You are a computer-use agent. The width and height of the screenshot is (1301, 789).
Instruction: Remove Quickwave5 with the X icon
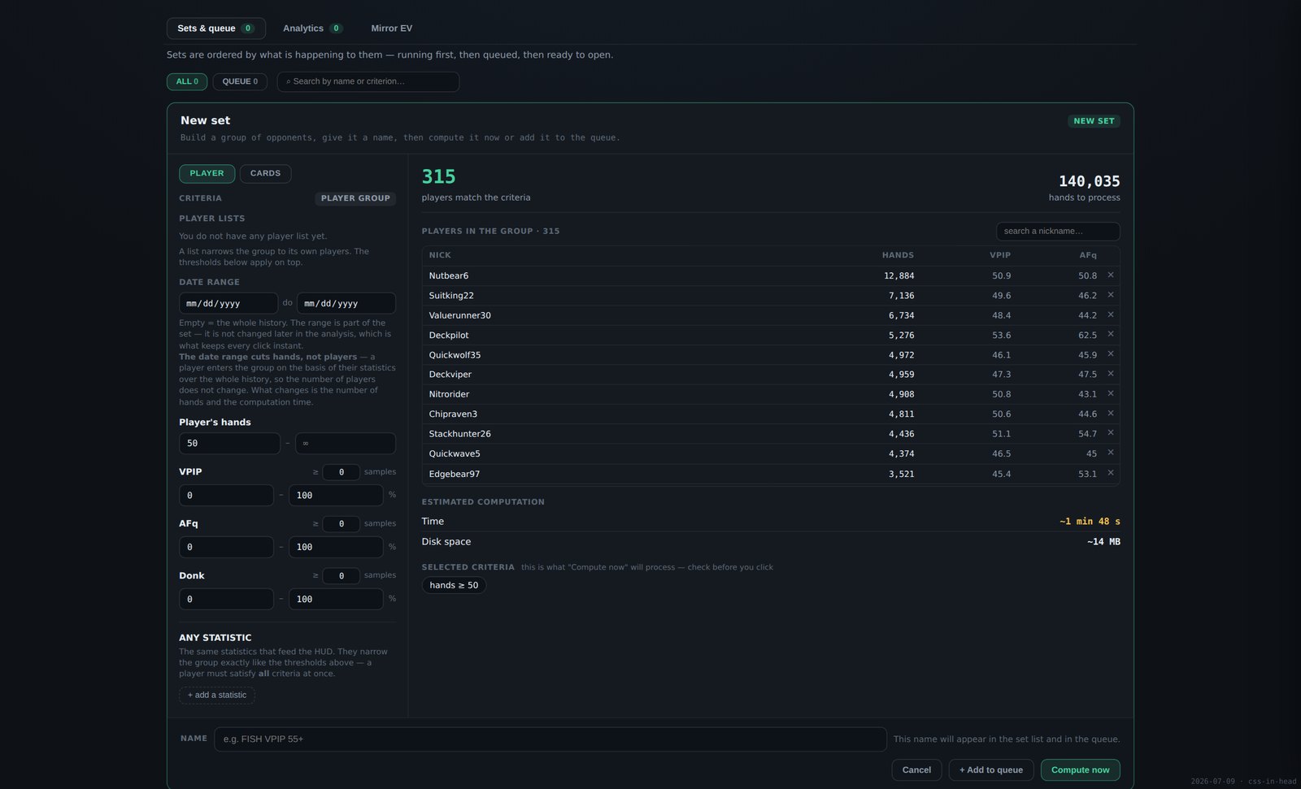(1110, 453)
